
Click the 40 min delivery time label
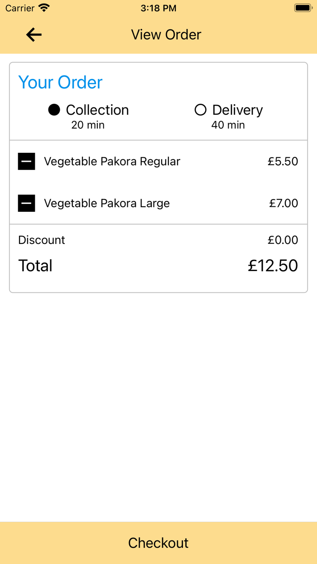[227, 126]
